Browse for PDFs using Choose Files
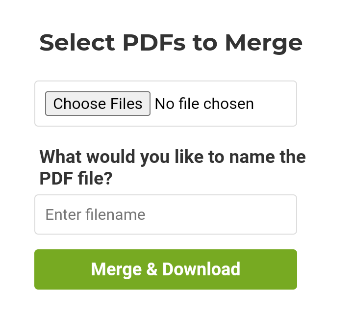The width and height of the screenshot is (353, 320). (98, 104)
